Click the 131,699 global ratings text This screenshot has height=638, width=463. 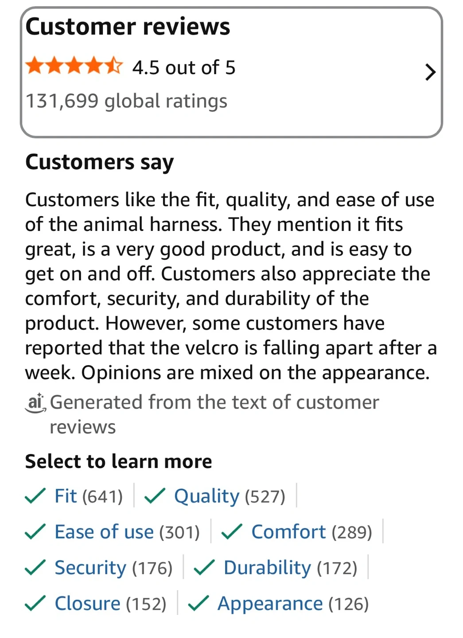point(126,101)
